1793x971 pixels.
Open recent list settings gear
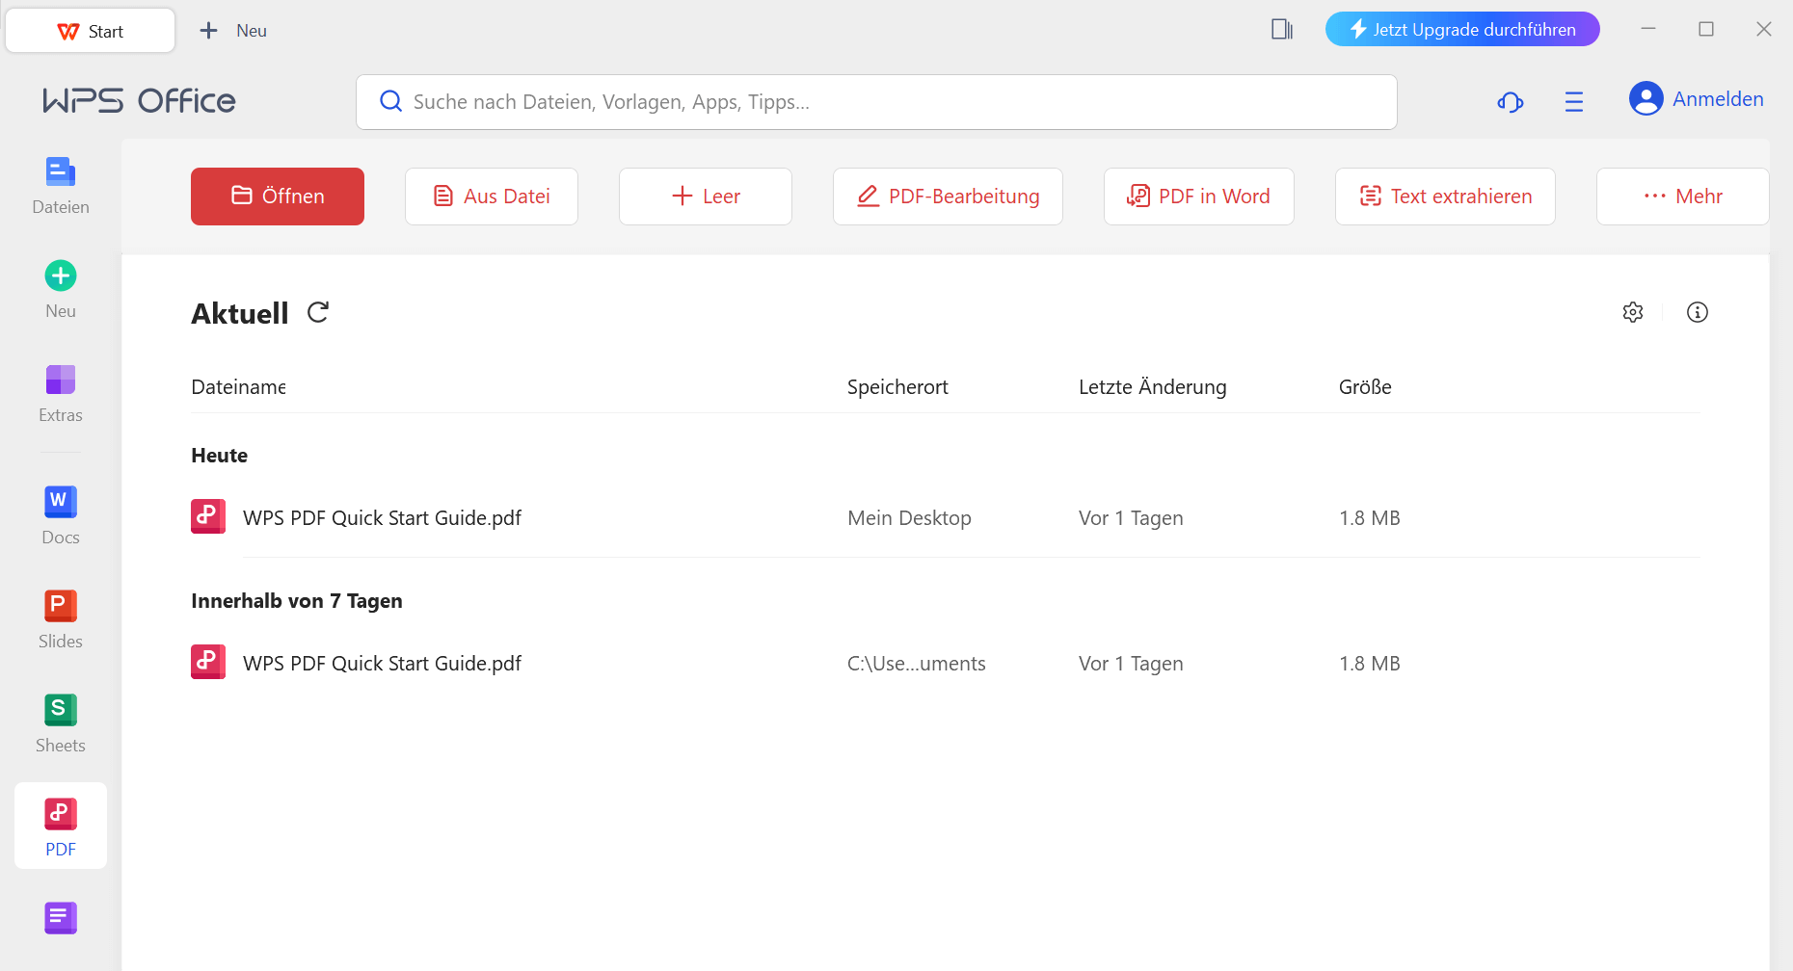tap(1633, 312)
